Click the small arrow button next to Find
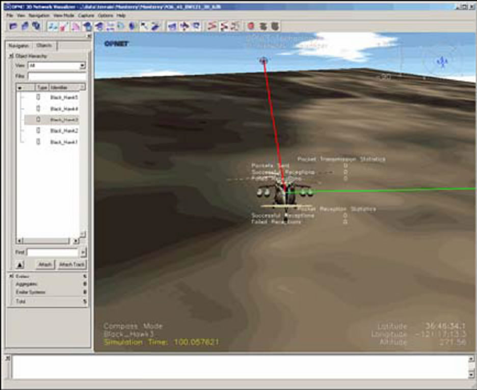Screen dimensions: 477x390 (83, 253)
